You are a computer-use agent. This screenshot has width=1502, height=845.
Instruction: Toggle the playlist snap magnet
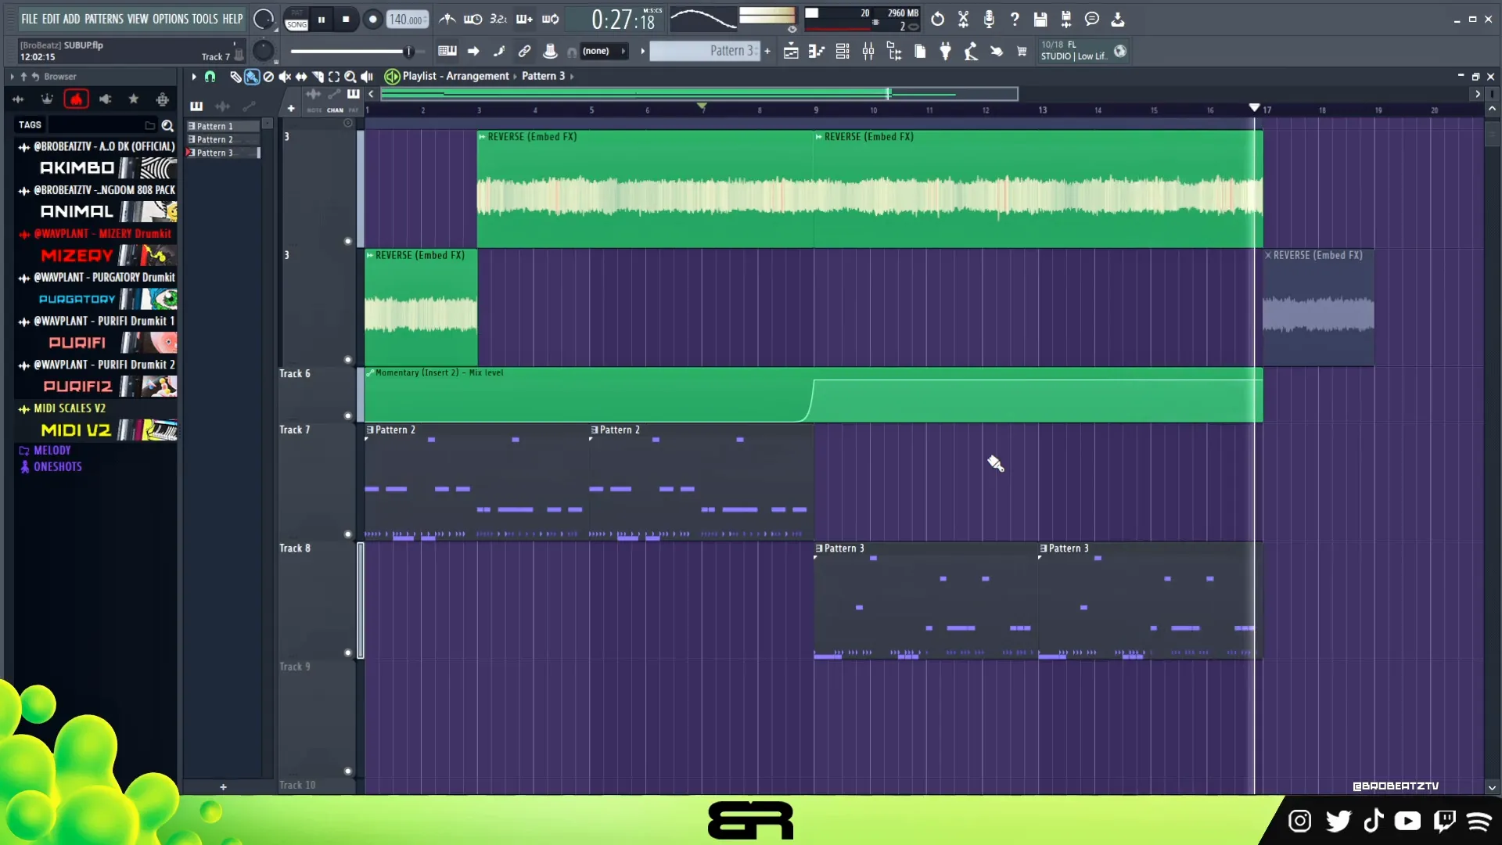point(210,77)
